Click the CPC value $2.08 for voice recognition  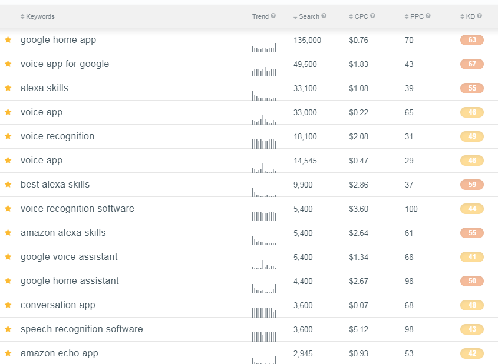coord(358,136)
